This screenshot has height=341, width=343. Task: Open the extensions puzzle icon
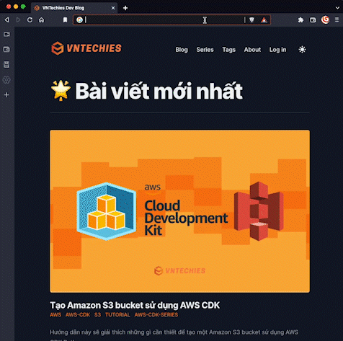point(300,19)
